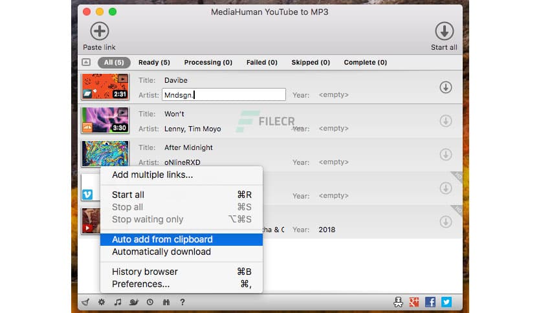Download the Won't track
The height and width of the screenshot is (313, 541).
[x=445, y=121]
